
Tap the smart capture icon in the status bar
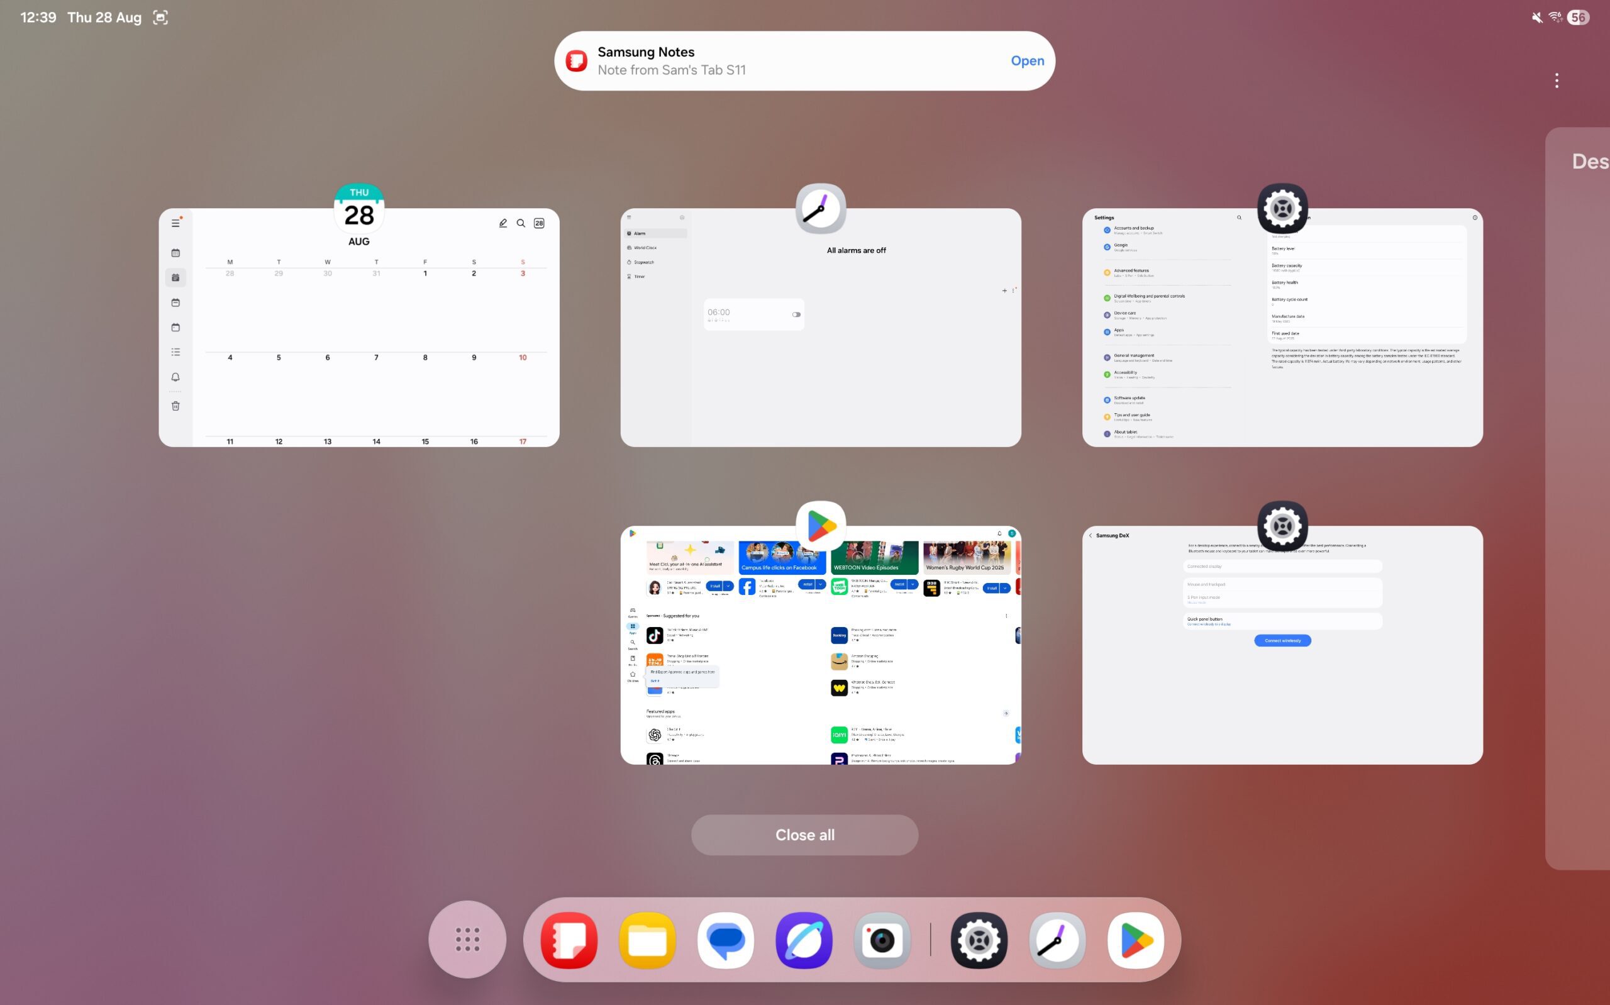click(161, 17)
